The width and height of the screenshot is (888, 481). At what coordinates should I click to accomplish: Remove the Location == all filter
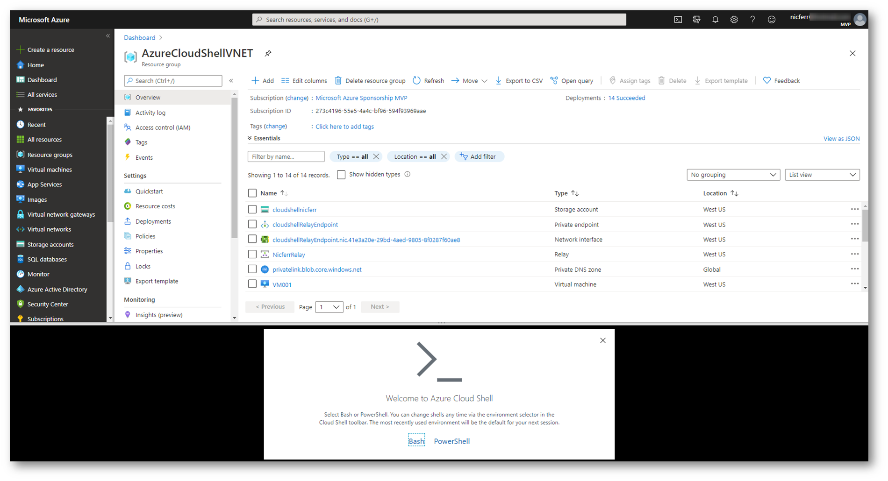pos(444,156)
